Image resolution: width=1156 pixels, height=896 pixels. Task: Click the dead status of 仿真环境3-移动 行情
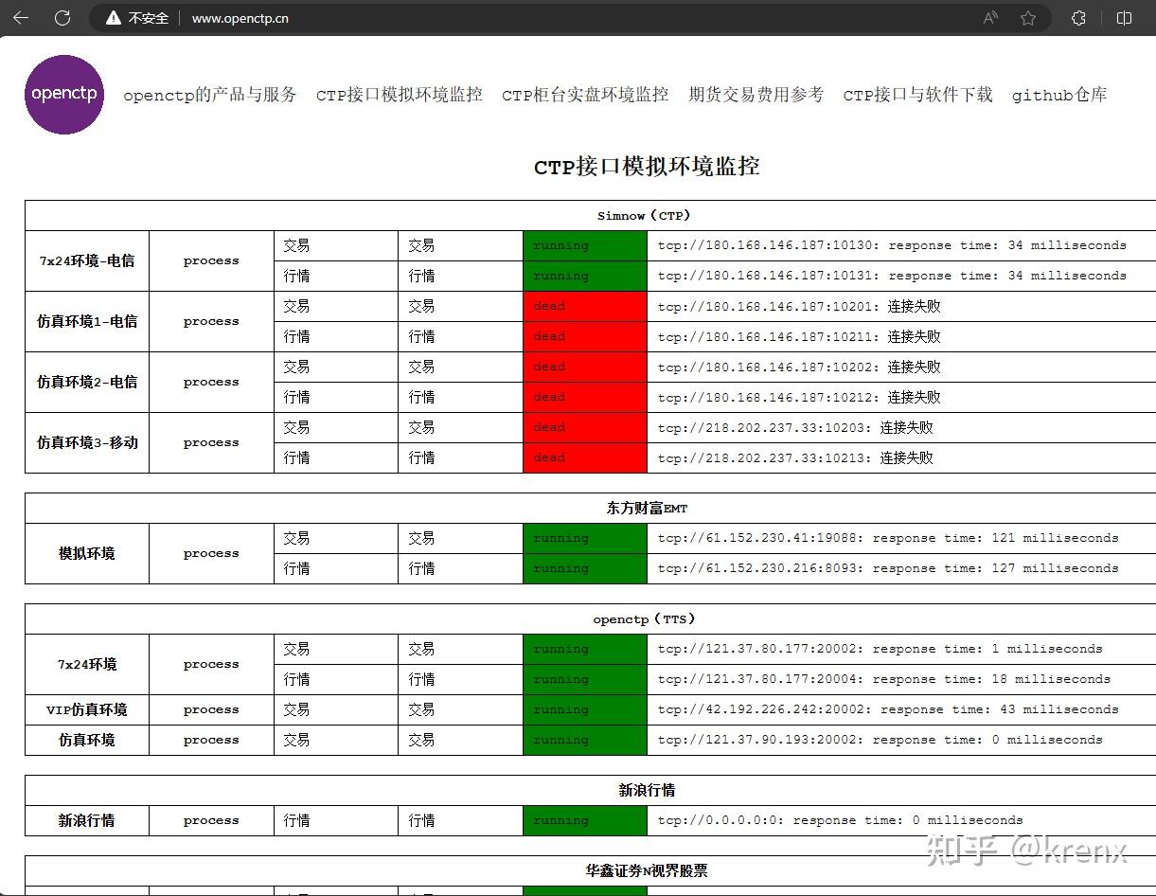pos(584,457)
